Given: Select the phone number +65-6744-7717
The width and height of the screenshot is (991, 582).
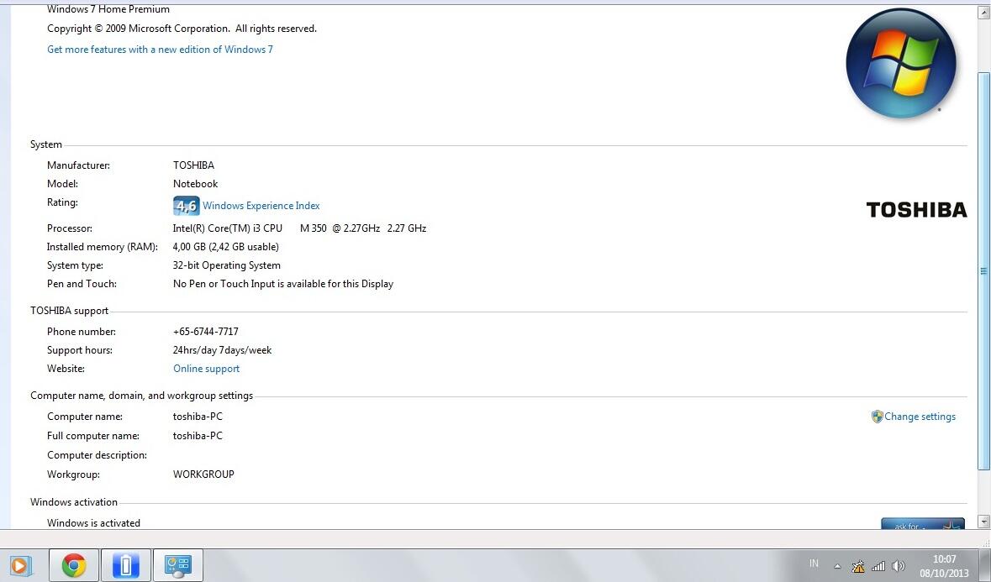Looking at the screenshot, I should (205, 332).
